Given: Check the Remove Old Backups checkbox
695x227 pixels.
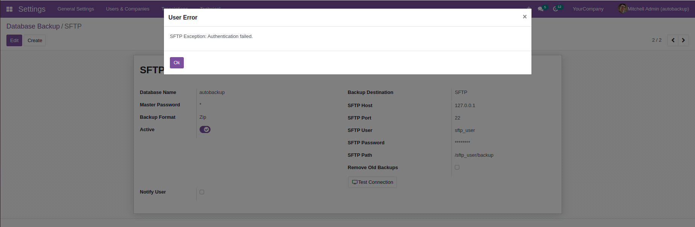Looking at the screenshot, I should (457, 167).
